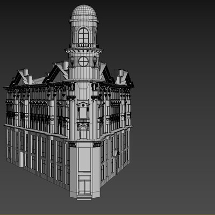Click the arched window below the dome
Image resolution: width=215 pixels, height=215 pixels.
(x=83, y=35)
